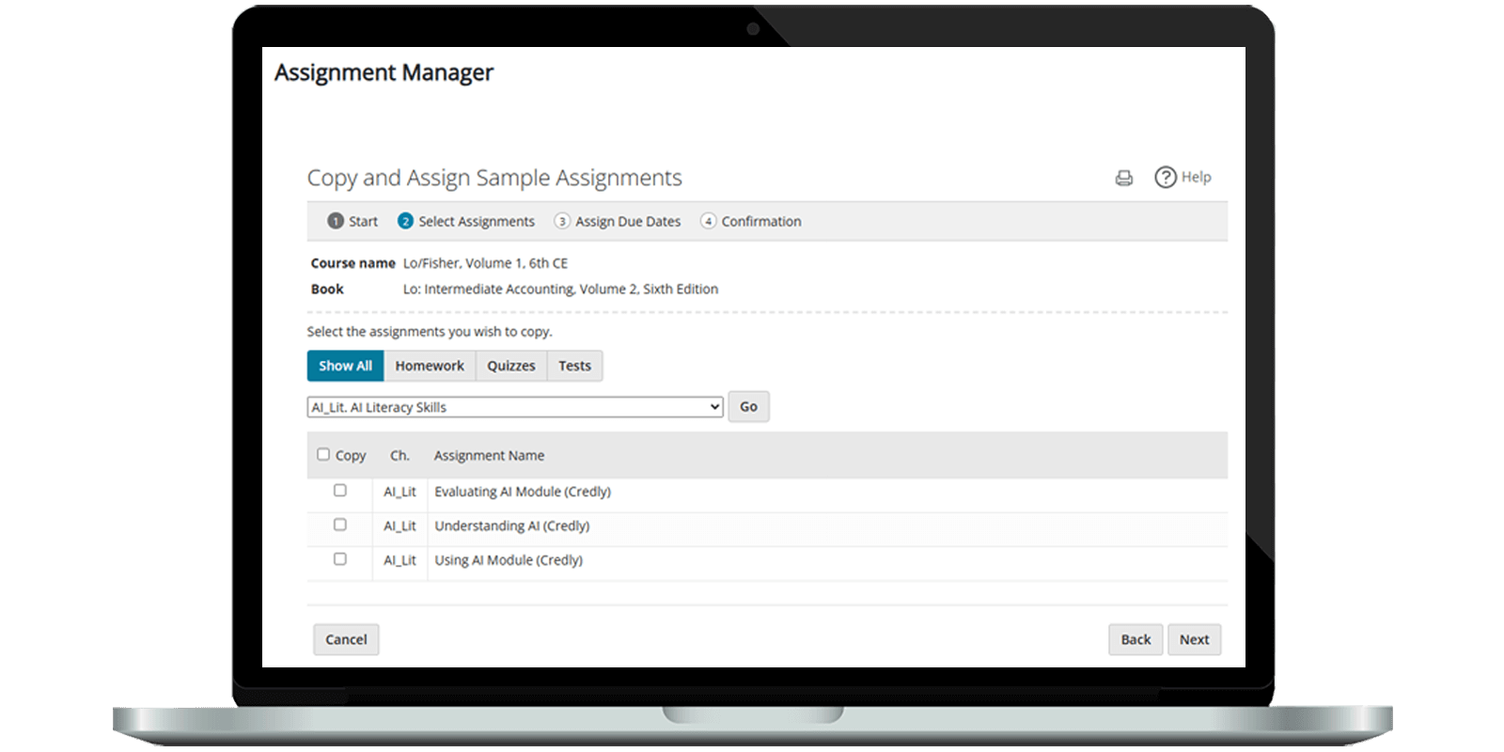1504x752 pixels.
Task: Open the AI Literacy Skills chapter dropdown
Action: point(515,407)
